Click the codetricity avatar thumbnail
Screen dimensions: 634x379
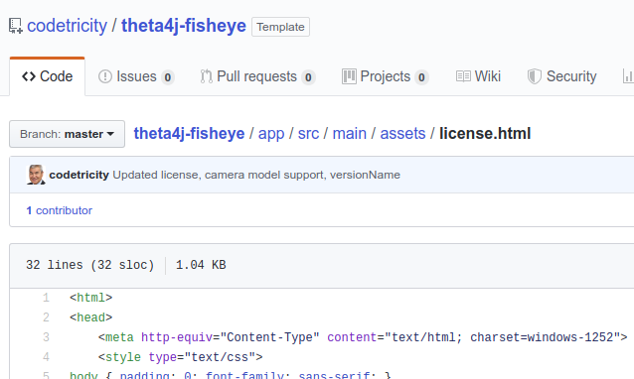(36, 175)
